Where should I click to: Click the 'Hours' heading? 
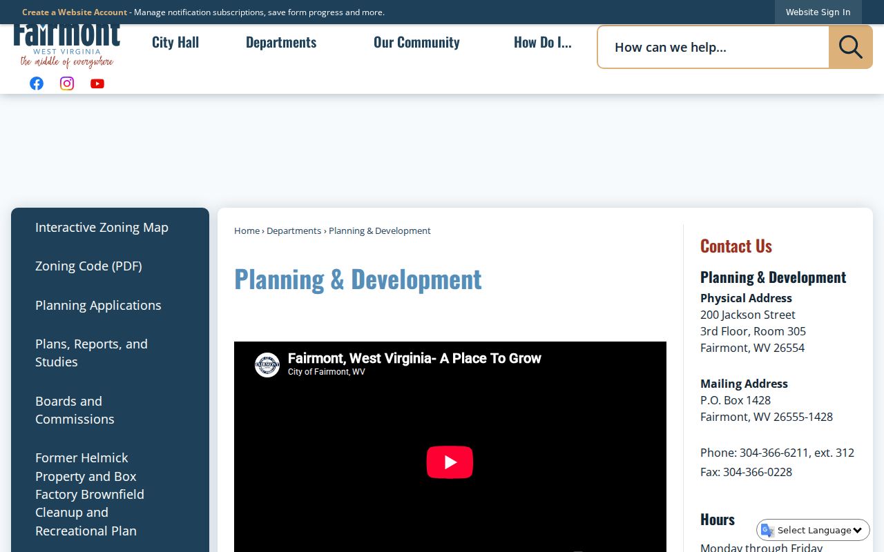click(x=718, y=520)
